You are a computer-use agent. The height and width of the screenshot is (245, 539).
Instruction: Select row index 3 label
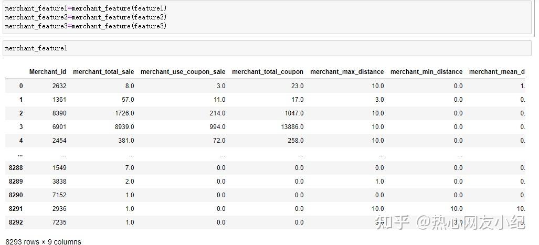pyautogui.click(x=21, y=126)
